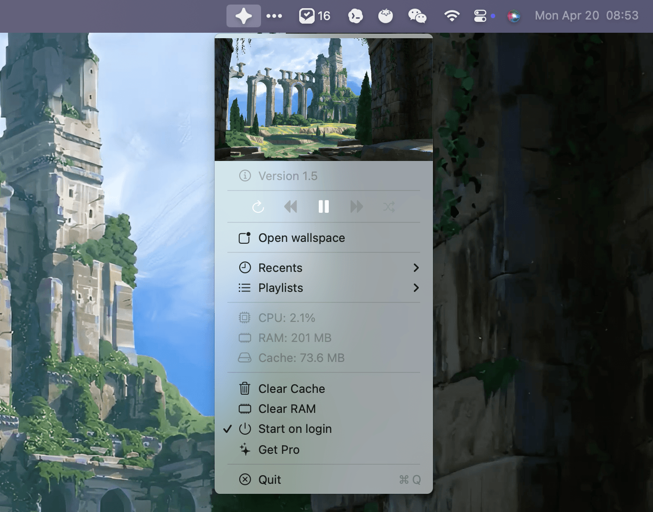
Task: Expand the Recents submenu arrow
Action: (416, 268)
